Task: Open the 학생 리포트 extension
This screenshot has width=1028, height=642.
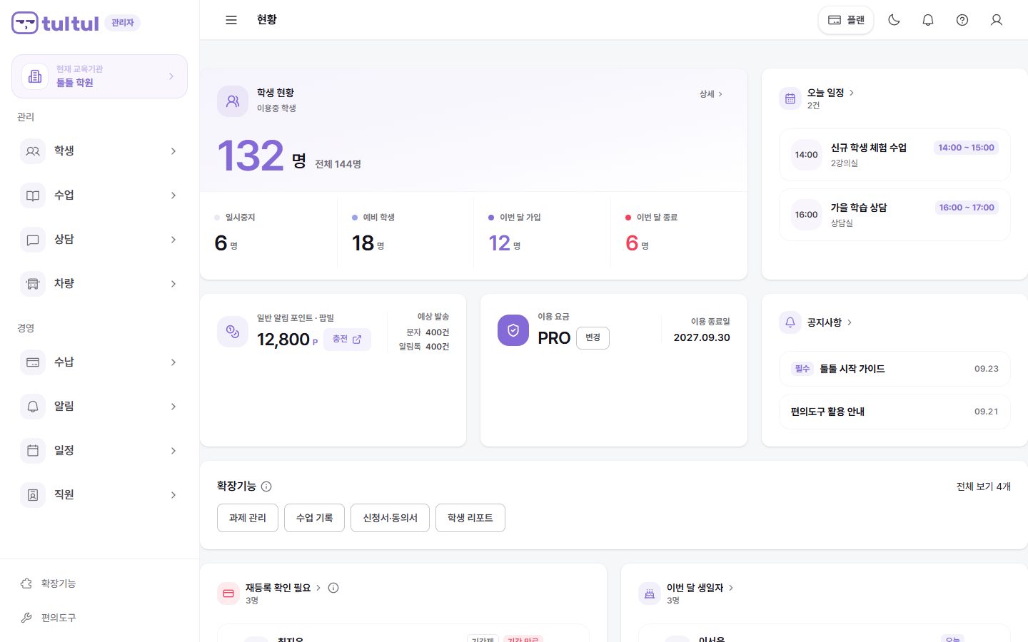Action: pyautogui.click(x=470, y=518)
